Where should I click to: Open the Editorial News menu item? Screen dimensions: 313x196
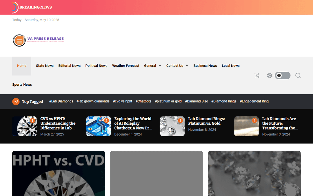click(70, 66)
